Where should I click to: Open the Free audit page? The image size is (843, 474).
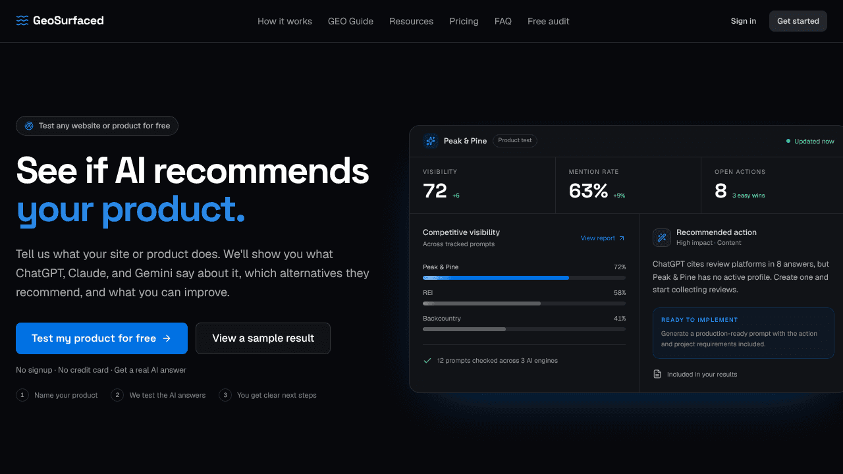coord(549,21)
